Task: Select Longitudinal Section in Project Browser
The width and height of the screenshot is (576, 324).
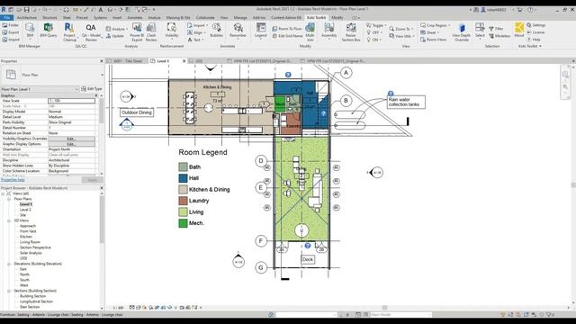Action: [36, 301]
